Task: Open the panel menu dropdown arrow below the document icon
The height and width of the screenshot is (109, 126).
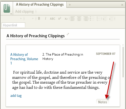Action: [x=11, y=14]
